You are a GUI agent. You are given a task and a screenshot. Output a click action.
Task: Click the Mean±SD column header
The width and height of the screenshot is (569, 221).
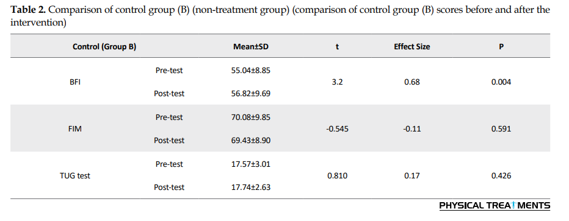251,47
